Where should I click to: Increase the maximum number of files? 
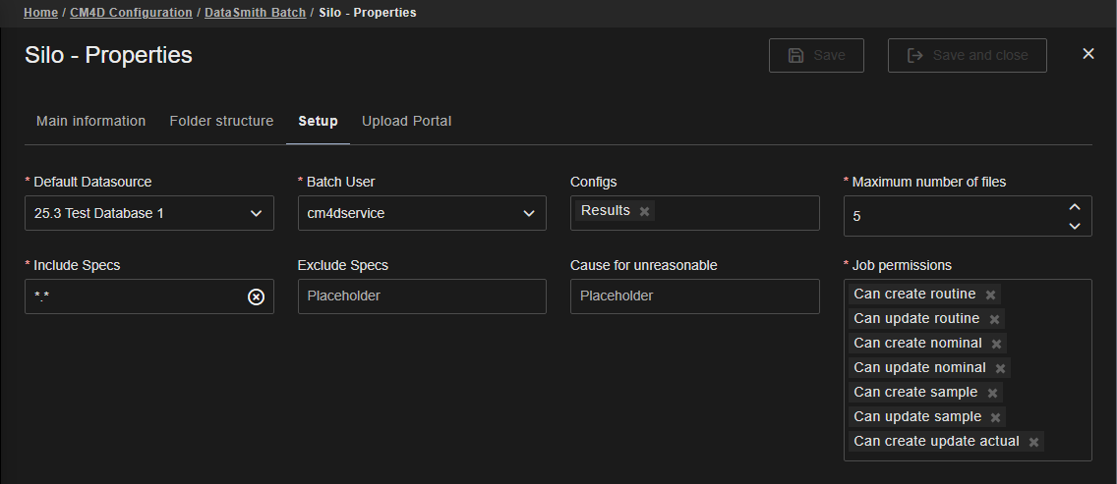point(1074,206)
